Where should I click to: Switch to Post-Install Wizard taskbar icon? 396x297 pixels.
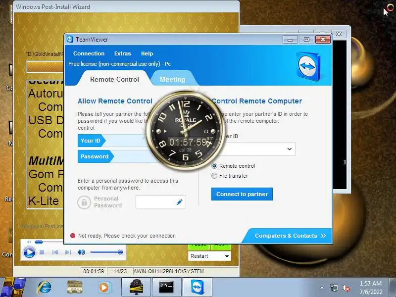point(136,287)
